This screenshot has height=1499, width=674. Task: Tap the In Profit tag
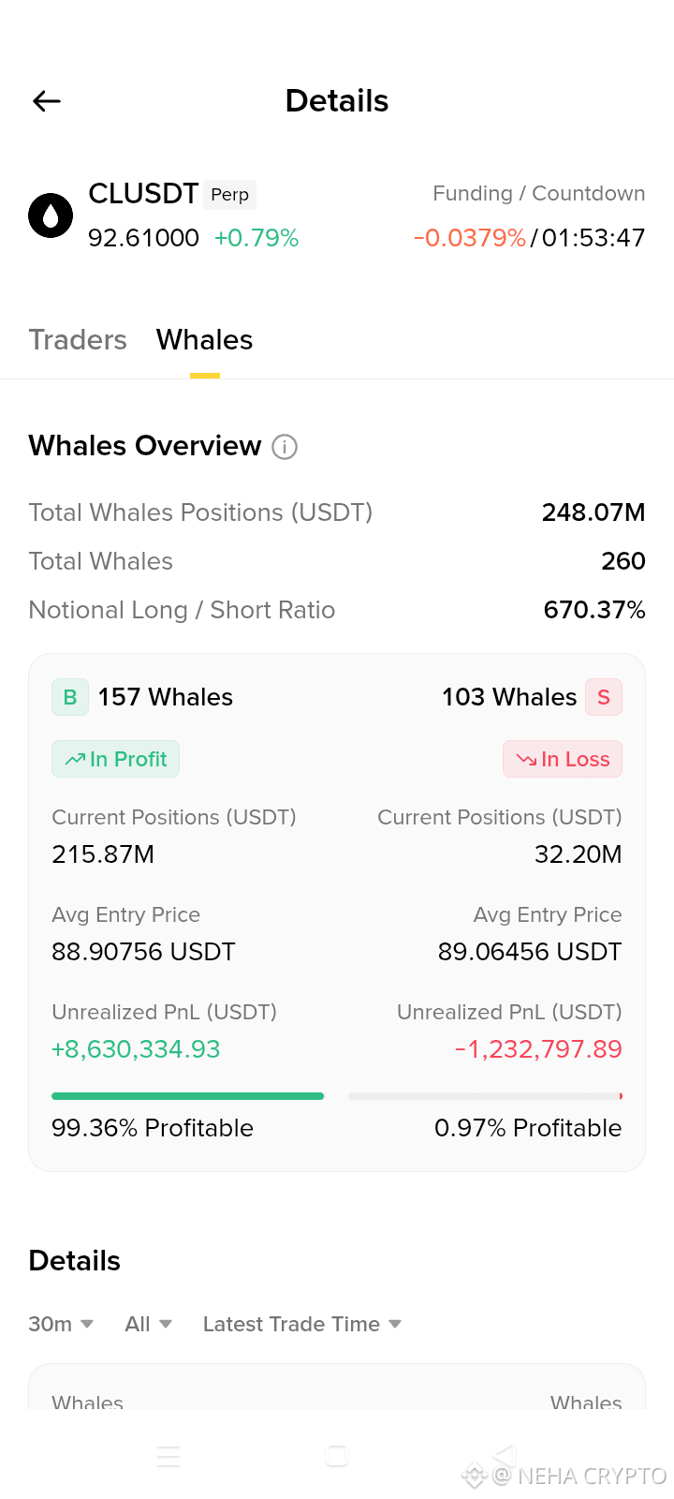115,759
